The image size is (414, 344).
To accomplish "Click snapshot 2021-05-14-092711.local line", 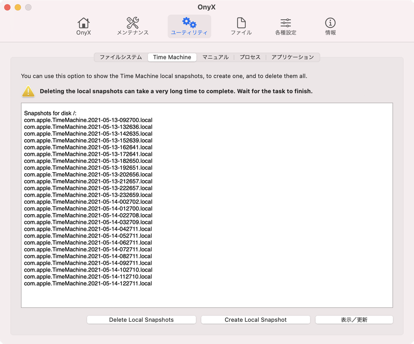I will [88, 263].
